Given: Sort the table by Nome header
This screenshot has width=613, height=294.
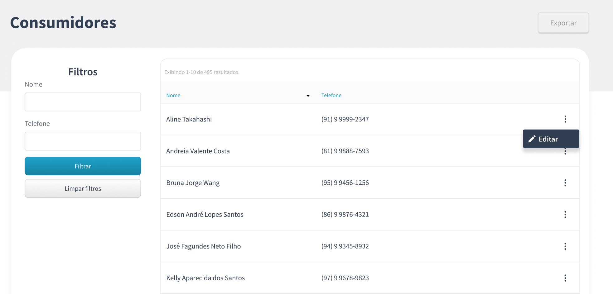Looking at the screenshot, I should pos(173,95).
